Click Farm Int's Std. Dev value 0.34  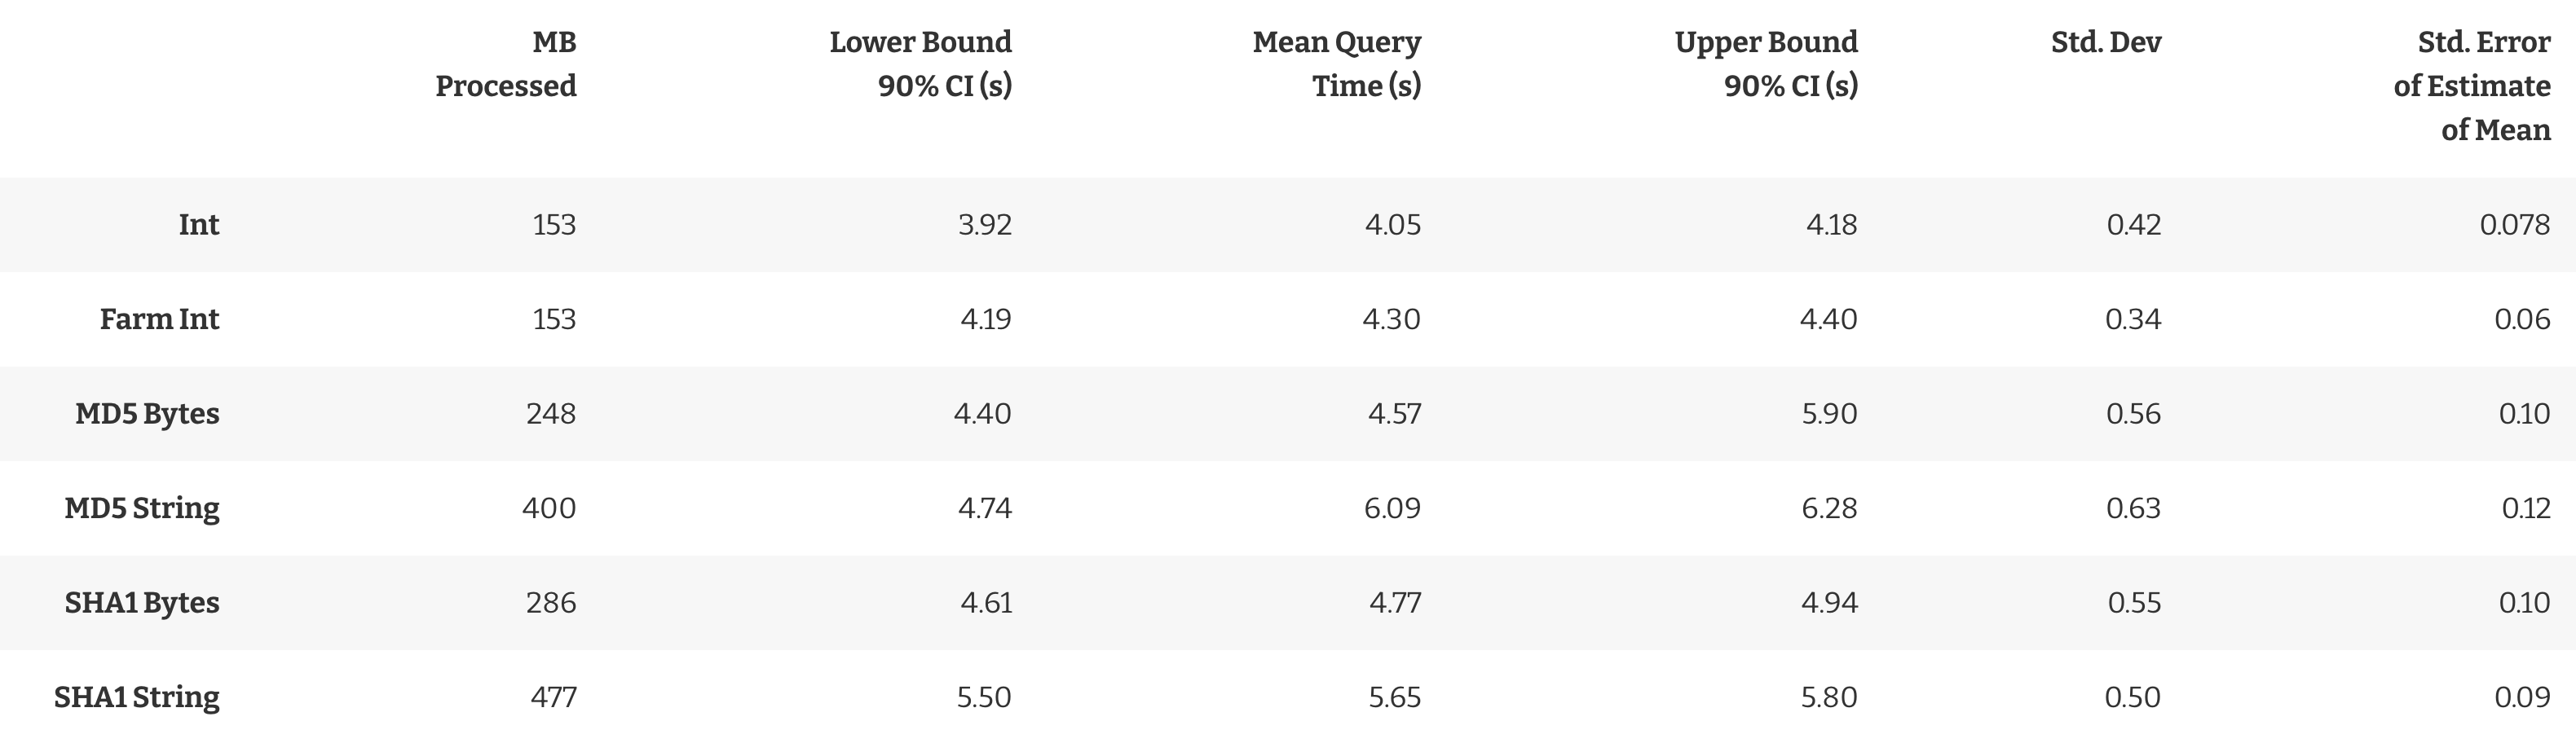(x=2133, y=319)
